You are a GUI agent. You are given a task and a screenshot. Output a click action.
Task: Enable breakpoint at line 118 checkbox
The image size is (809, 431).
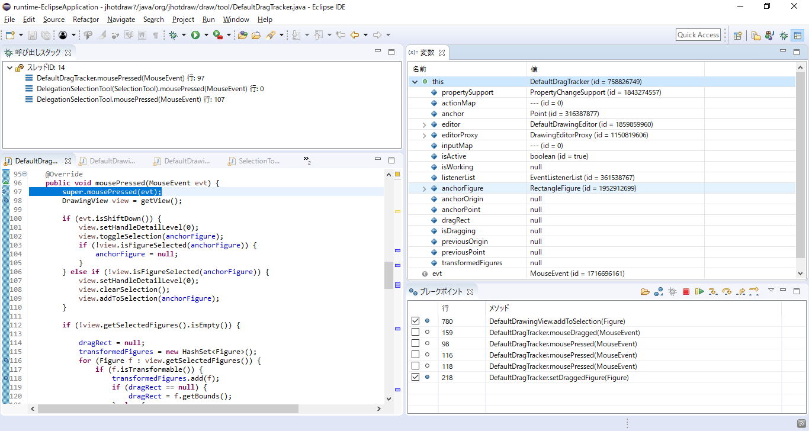click(x=415, y=366)
